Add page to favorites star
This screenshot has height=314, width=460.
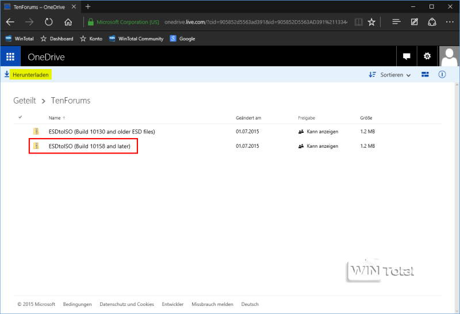pyautogui.click(x=371, y=22)
